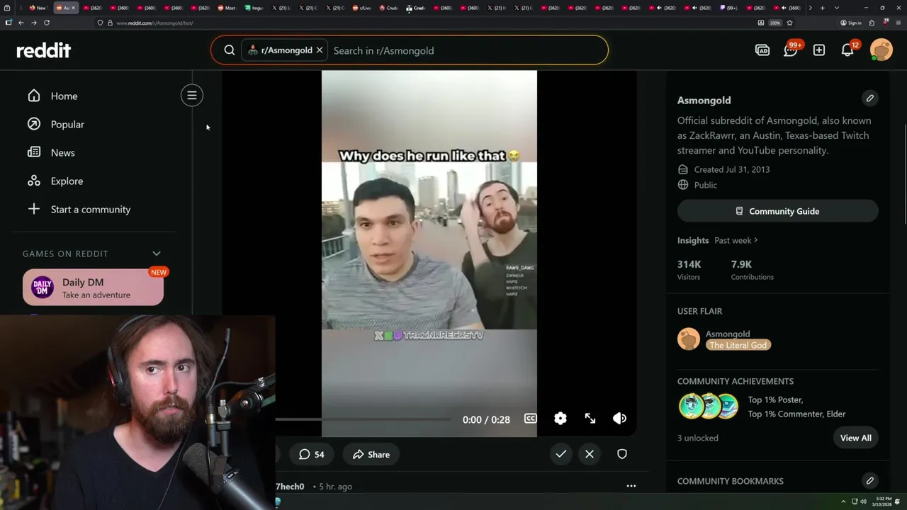907x510 pixels.
Task: Open the Reddit ads icon
Action: (762, 50)
